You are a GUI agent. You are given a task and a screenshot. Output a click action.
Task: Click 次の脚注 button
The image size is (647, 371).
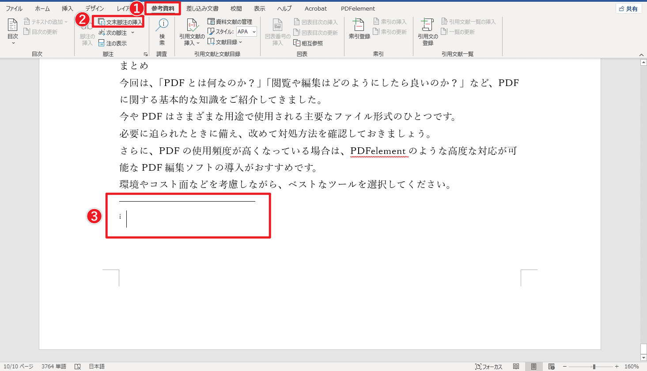coord(113,33)
